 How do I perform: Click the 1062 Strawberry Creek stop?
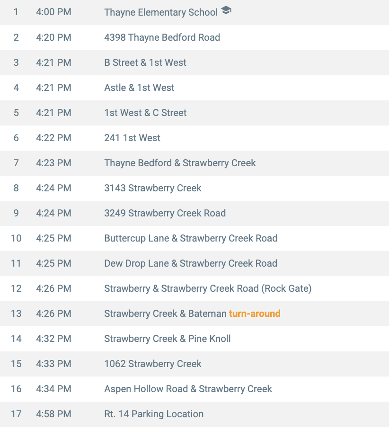(x=152, y=364)
